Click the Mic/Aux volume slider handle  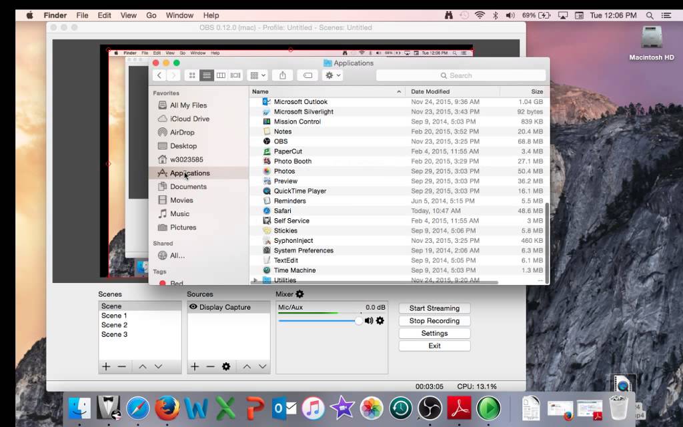pos(358,321)
